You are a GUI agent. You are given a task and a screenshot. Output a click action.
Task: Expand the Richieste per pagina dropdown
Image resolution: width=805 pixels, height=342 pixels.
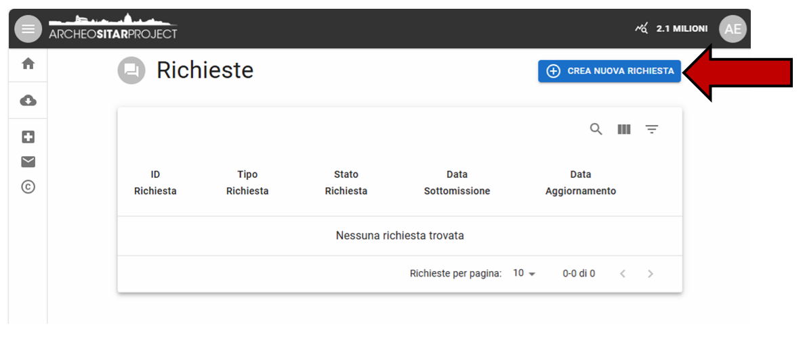[524, 274]
